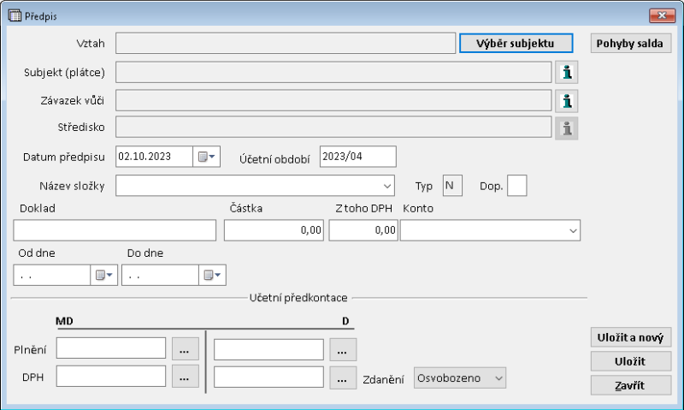Click the info icon next to Závazek vůči

coord(567,101)
